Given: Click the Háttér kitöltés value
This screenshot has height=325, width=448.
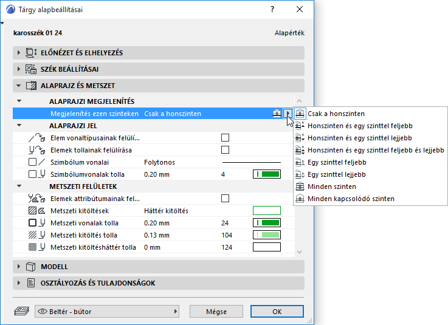Looking at the screenshot, I should [x=166, y=211].
